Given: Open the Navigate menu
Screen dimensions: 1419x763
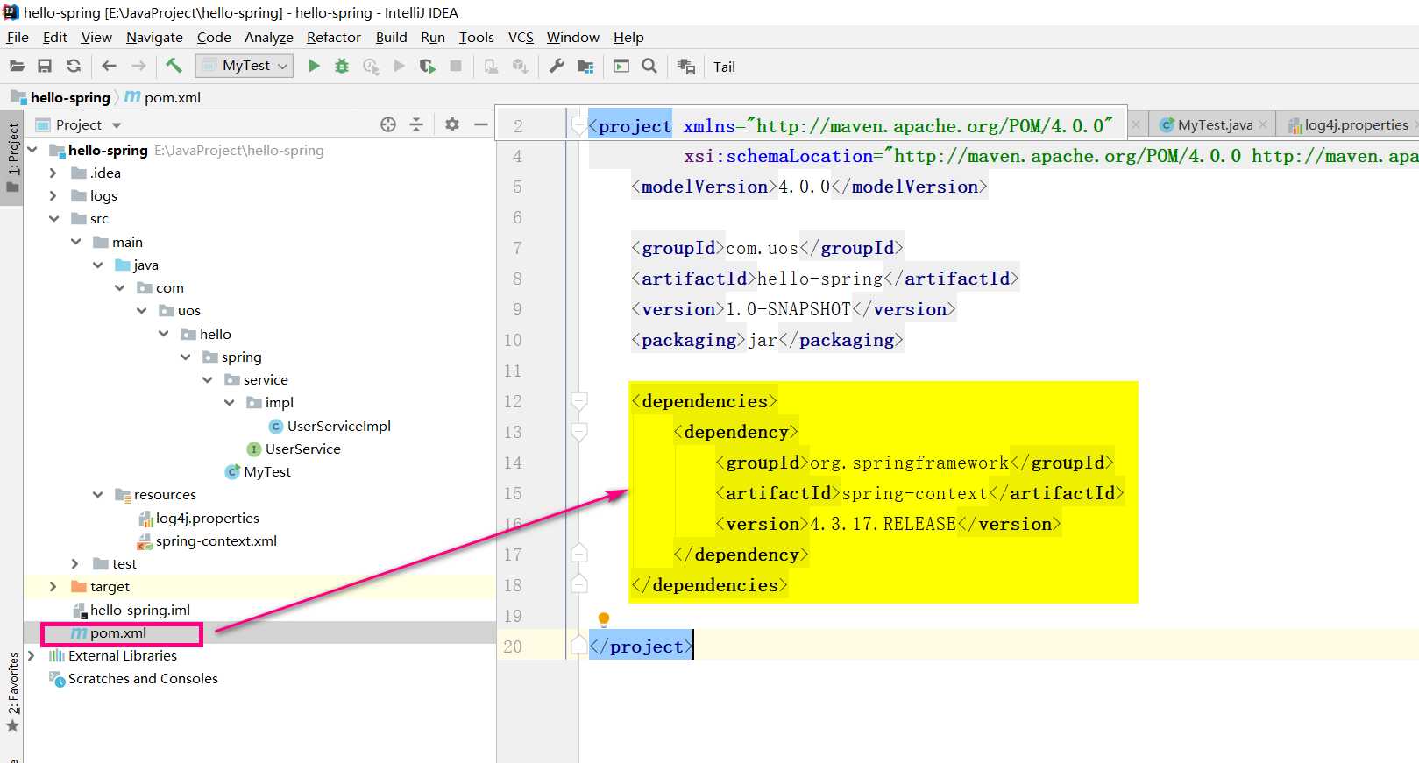Looking at the screenshot, I should (154, 37).
